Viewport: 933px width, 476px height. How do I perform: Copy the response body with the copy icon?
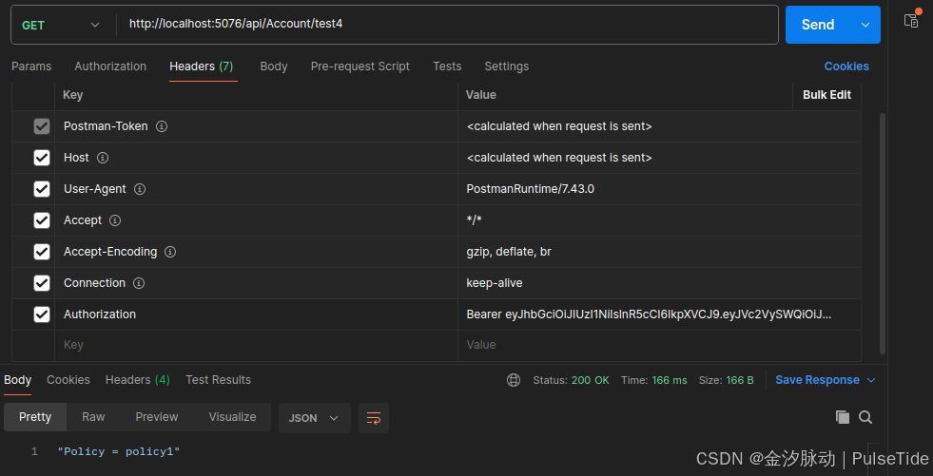tap(843, 417)
